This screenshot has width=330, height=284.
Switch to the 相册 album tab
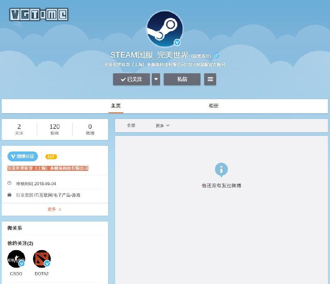point(213,106)
